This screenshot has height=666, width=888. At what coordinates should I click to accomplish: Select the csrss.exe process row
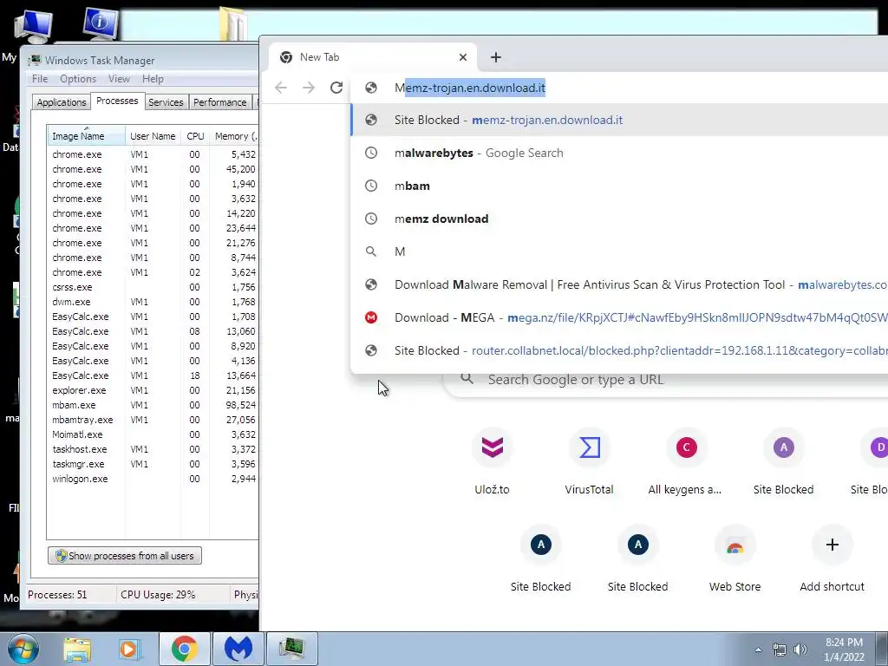tap(153, 287)
